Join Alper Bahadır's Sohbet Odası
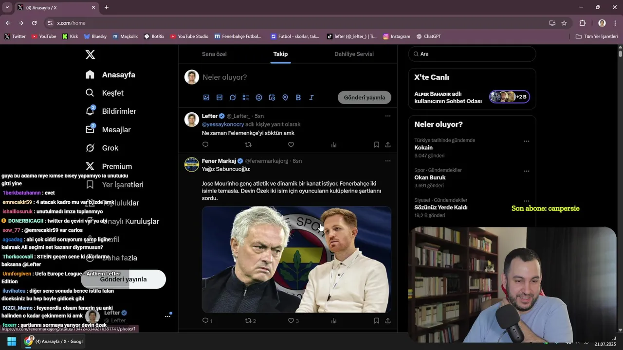The image size is (623, 350). tap(510, 97)
